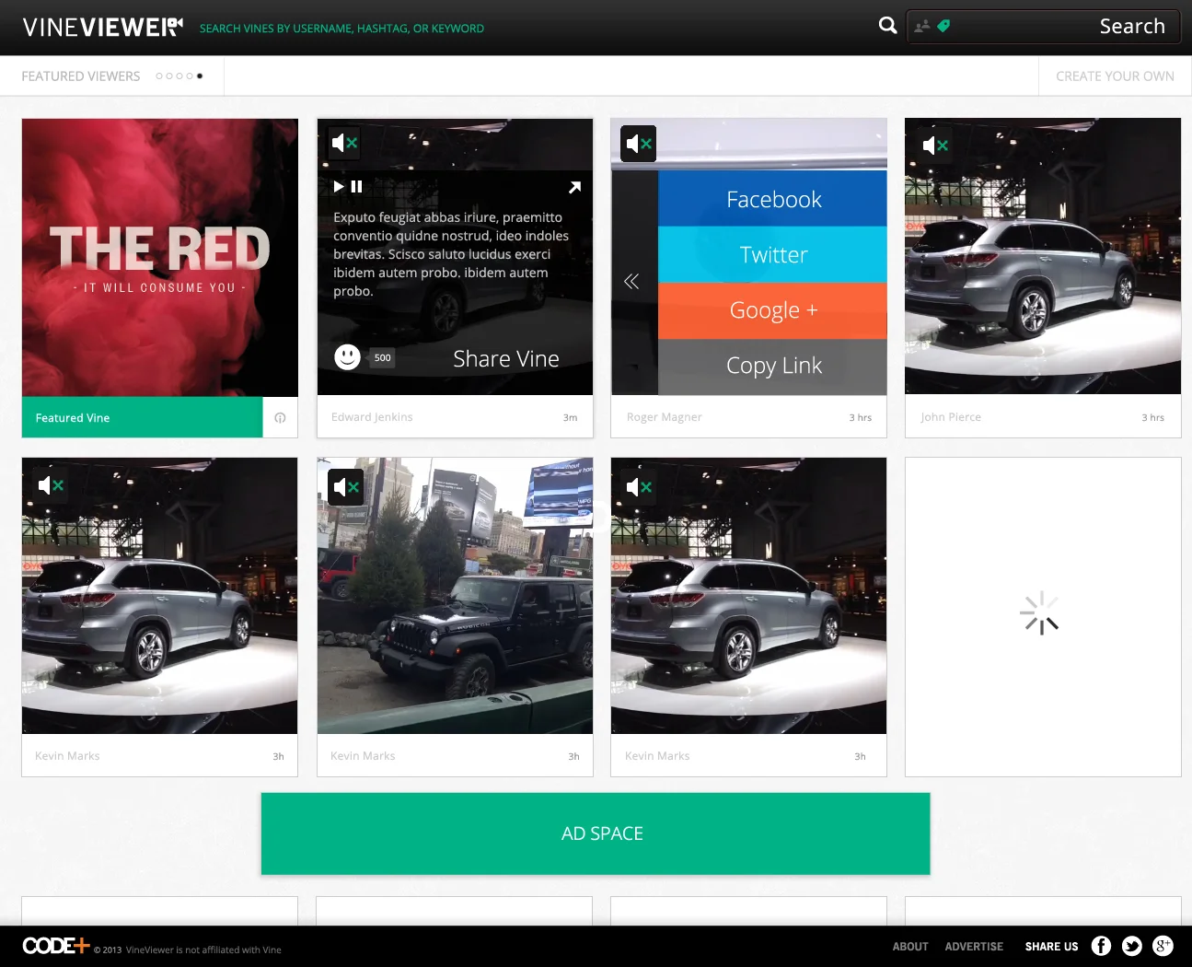This screenshot has height=967, width=1192.
Task: Click the CODE+ footer logo
Action: (56, 946)
